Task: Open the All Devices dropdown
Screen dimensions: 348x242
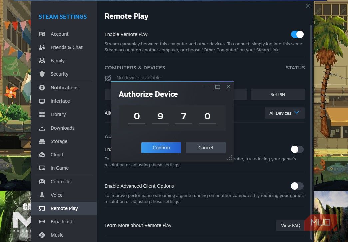Action: coord(285,113)
